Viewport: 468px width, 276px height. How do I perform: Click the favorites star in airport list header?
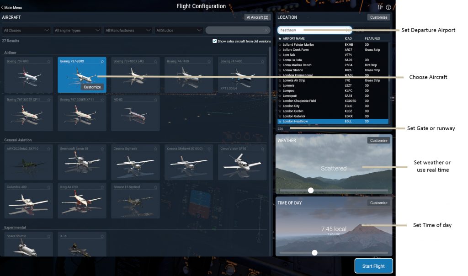coord(280,38)
